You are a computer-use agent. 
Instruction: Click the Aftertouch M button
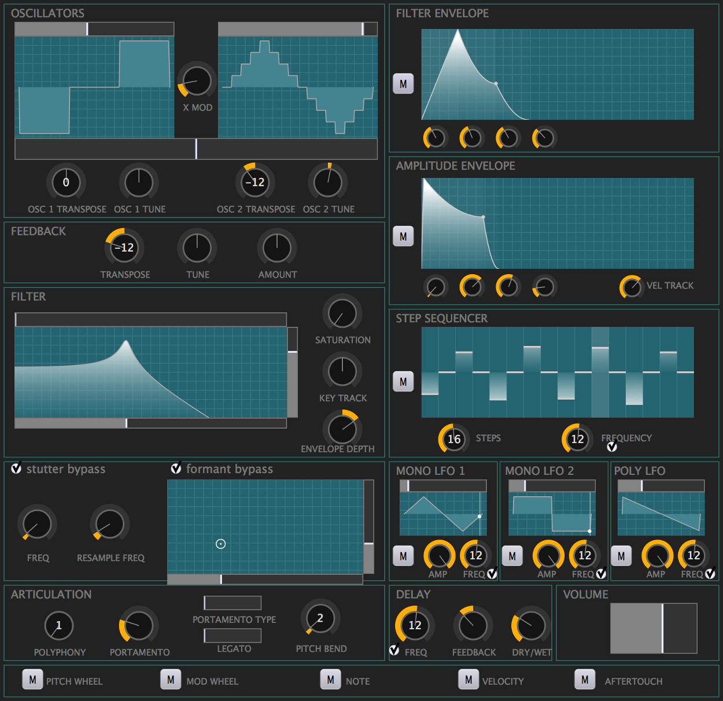click(x=585, y=680)
